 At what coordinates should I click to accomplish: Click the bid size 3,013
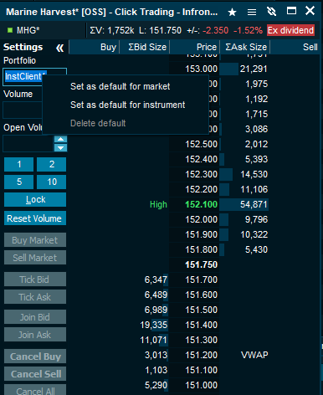coord(156,355)
